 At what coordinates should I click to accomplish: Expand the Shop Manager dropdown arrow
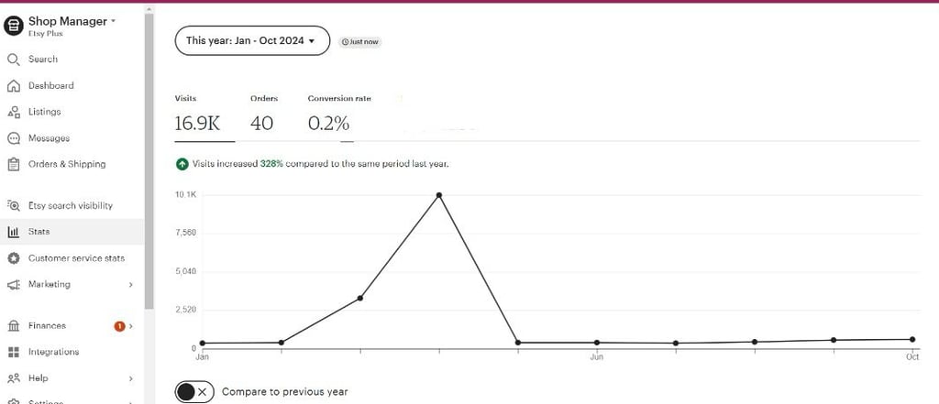(113, 20)
